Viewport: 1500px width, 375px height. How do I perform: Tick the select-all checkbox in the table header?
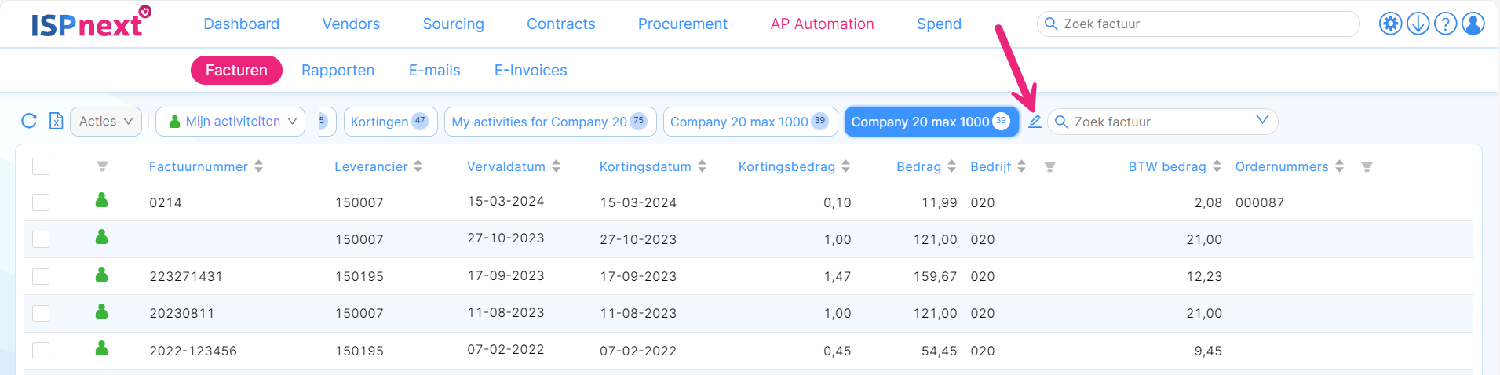(x=41, y=166)
